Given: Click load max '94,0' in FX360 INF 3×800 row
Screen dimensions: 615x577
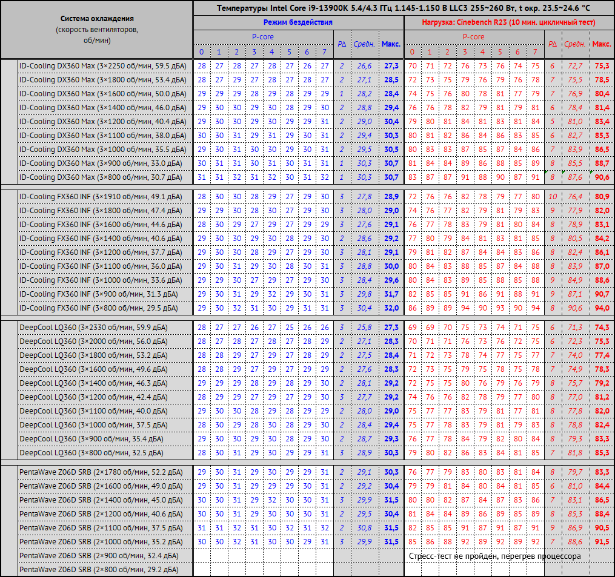Looking at the screenshot, I should click(602, 308).
